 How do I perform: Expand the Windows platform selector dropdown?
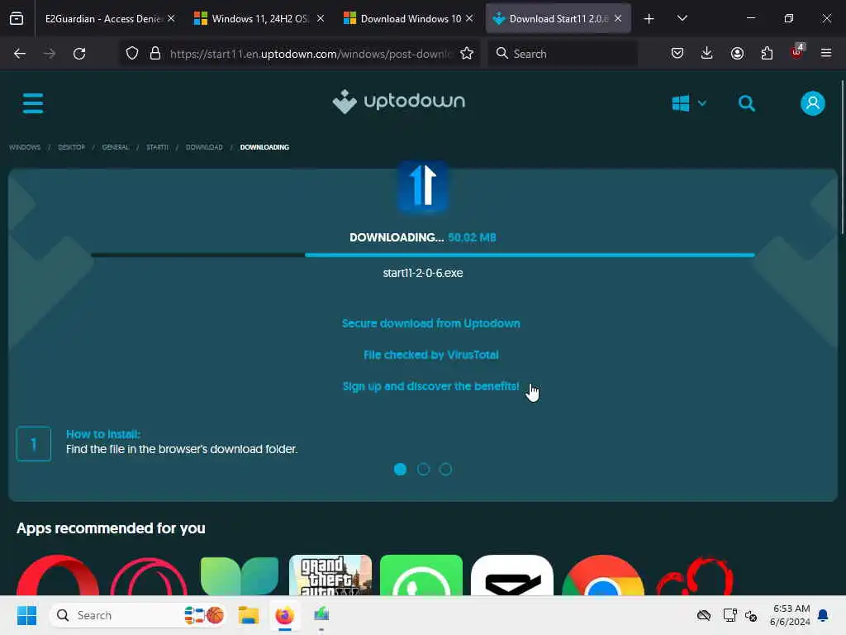tap(689, 103)
